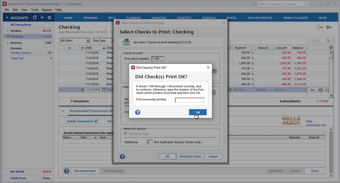Click the flag column header

(x=83, y=48)
